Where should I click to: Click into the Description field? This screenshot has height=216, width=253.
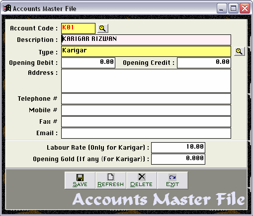tap(146, 40)
